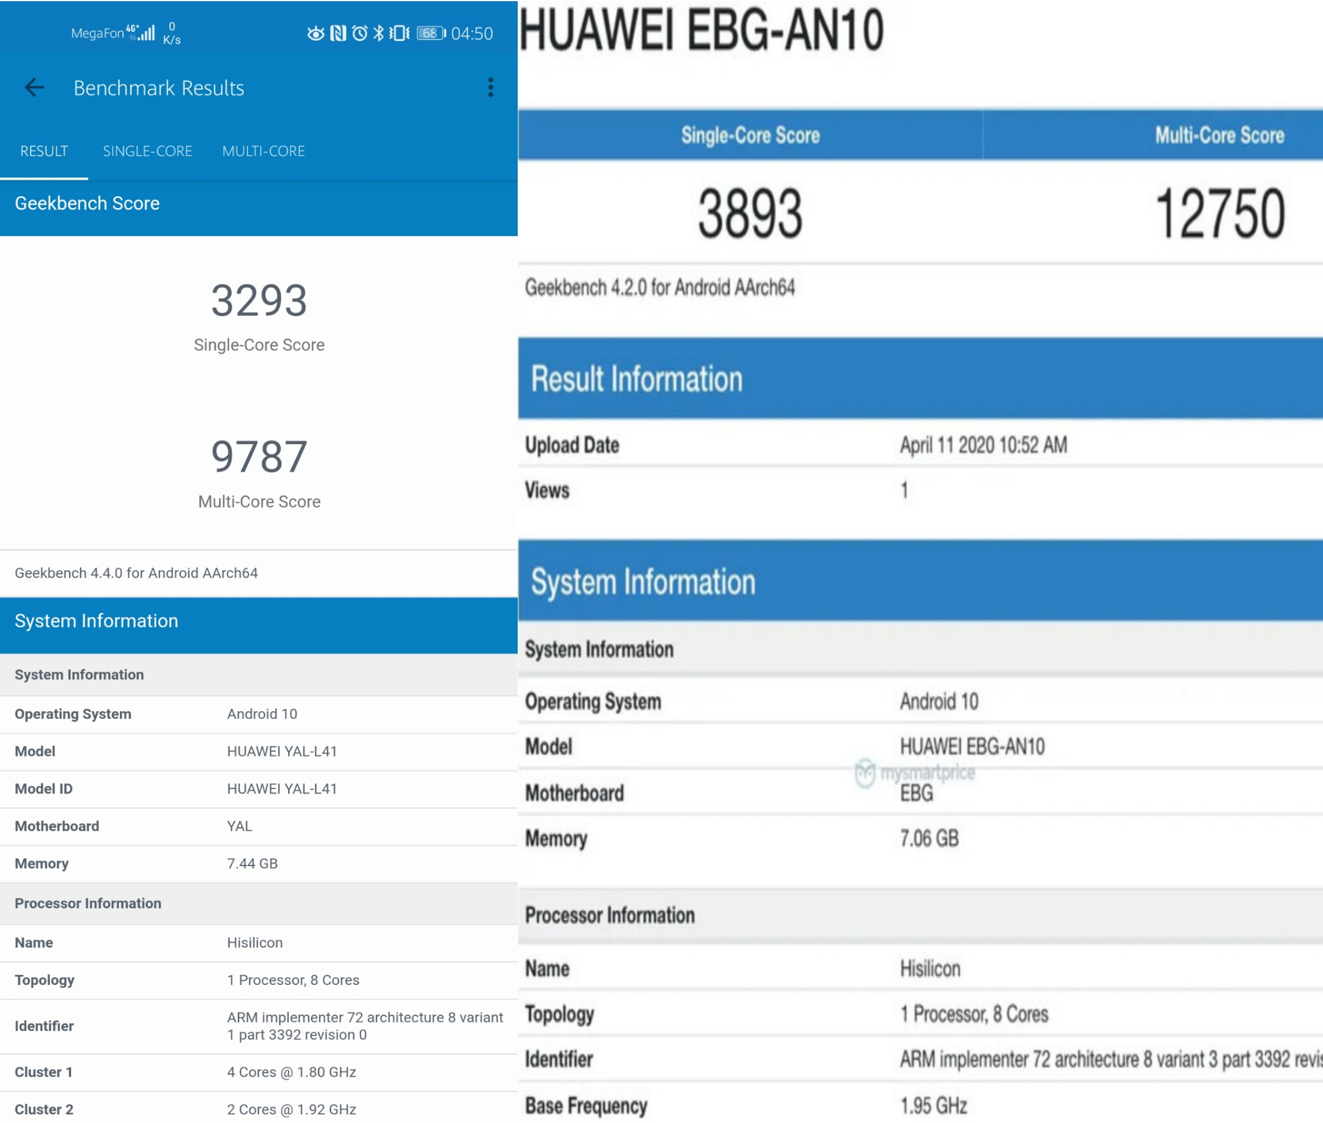This screenshot has width=1323, height=1123.
Task: Click the Views value 1
Action: (904, 490)
